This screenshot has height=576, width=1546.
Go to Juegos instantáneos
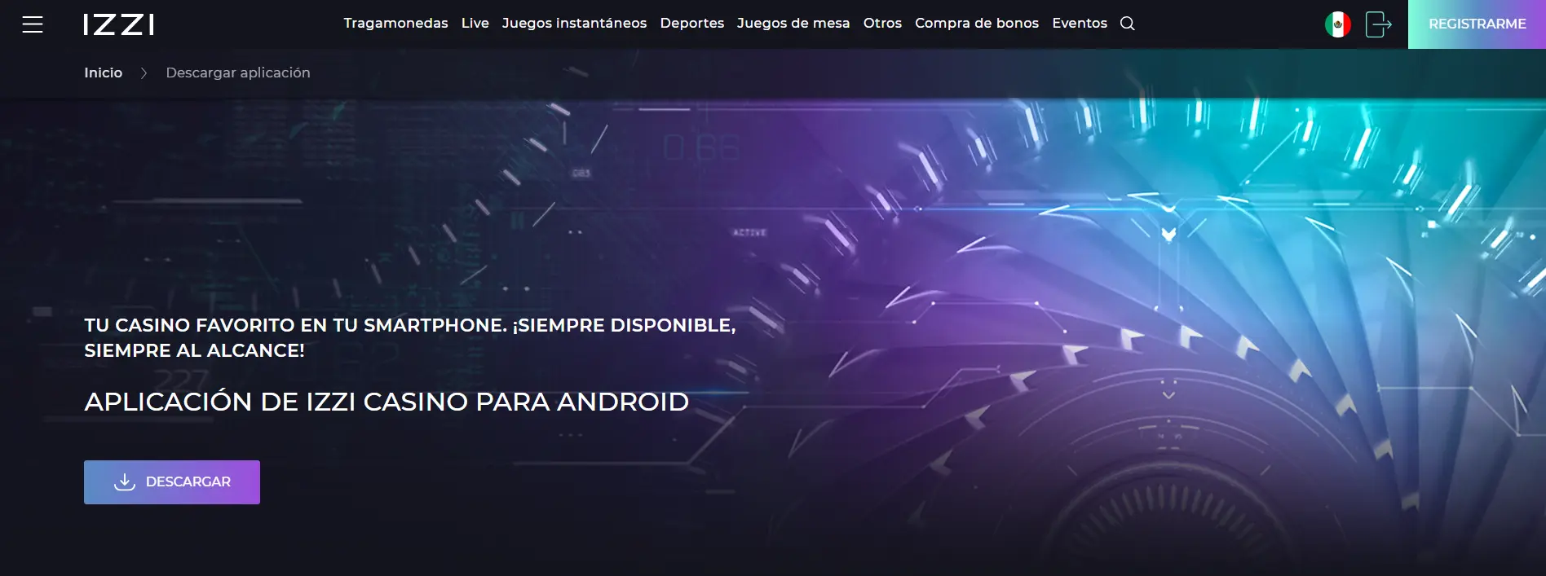pos(574,24)
